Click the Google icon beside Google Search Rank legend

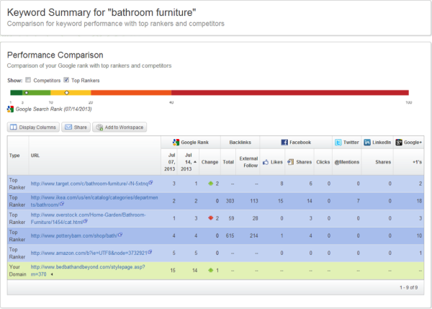pyautogui.click(x=11, y=109)
